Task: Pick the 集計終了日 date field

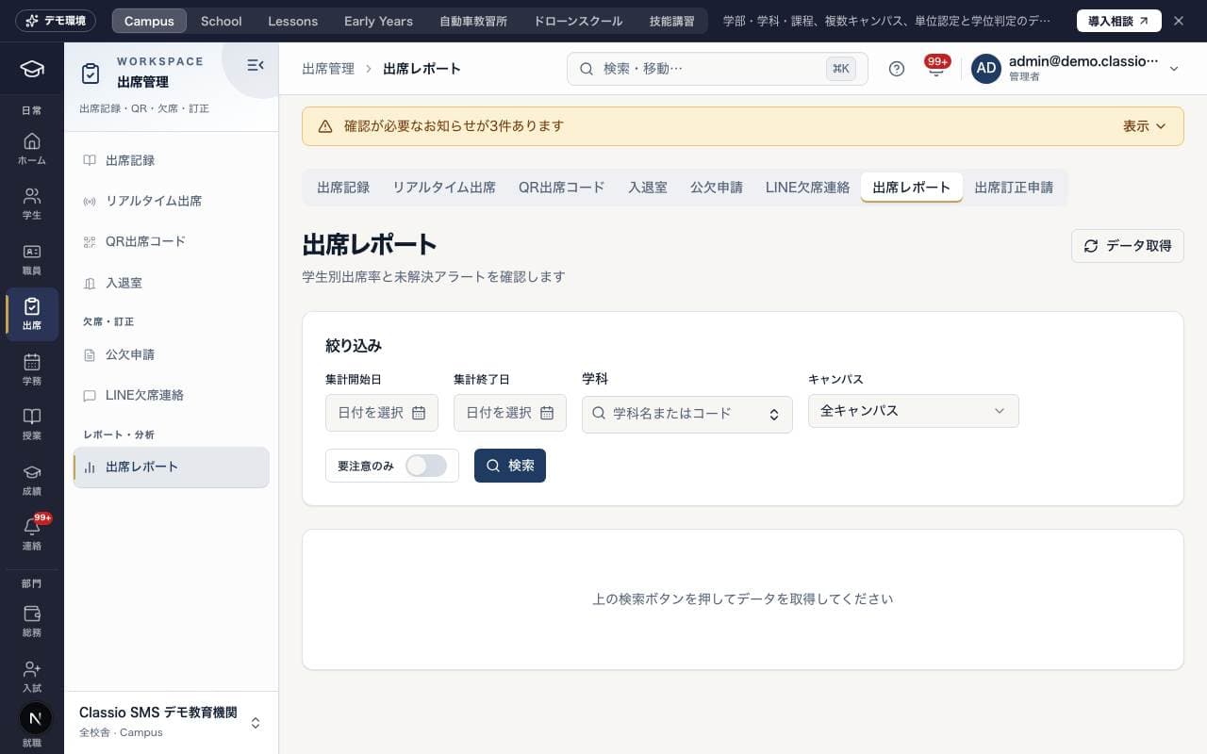Action: pyautogui.click(x=510, y=413)
